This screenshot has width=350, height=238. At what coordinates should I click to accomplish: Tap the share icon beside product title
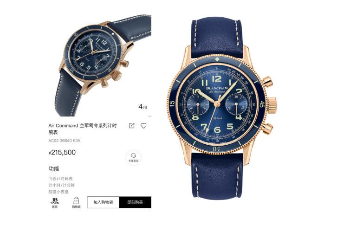(x=132, y=126)
